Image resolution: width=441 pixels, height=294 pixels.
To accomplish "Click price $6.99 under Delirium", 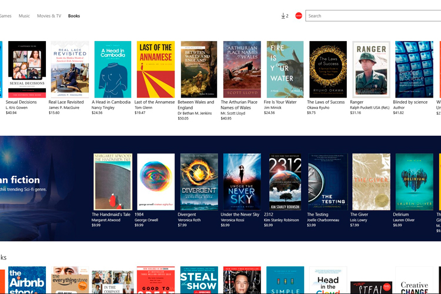I will pos(397,225).
